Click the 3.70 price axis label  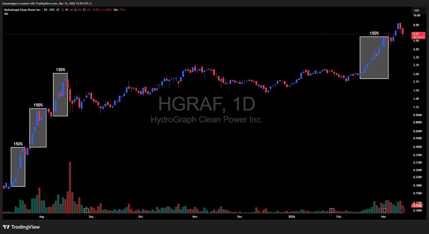point(416,57)
